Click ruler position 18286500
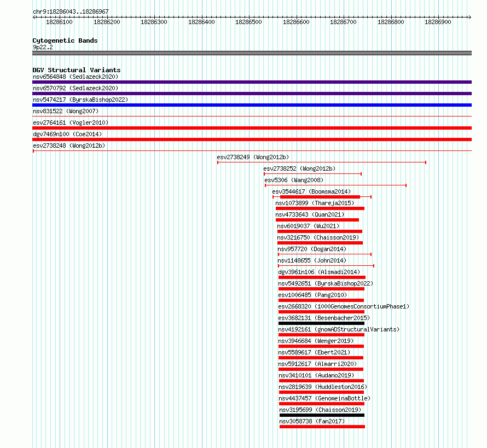Screen dimensions: 487x448 249,22
